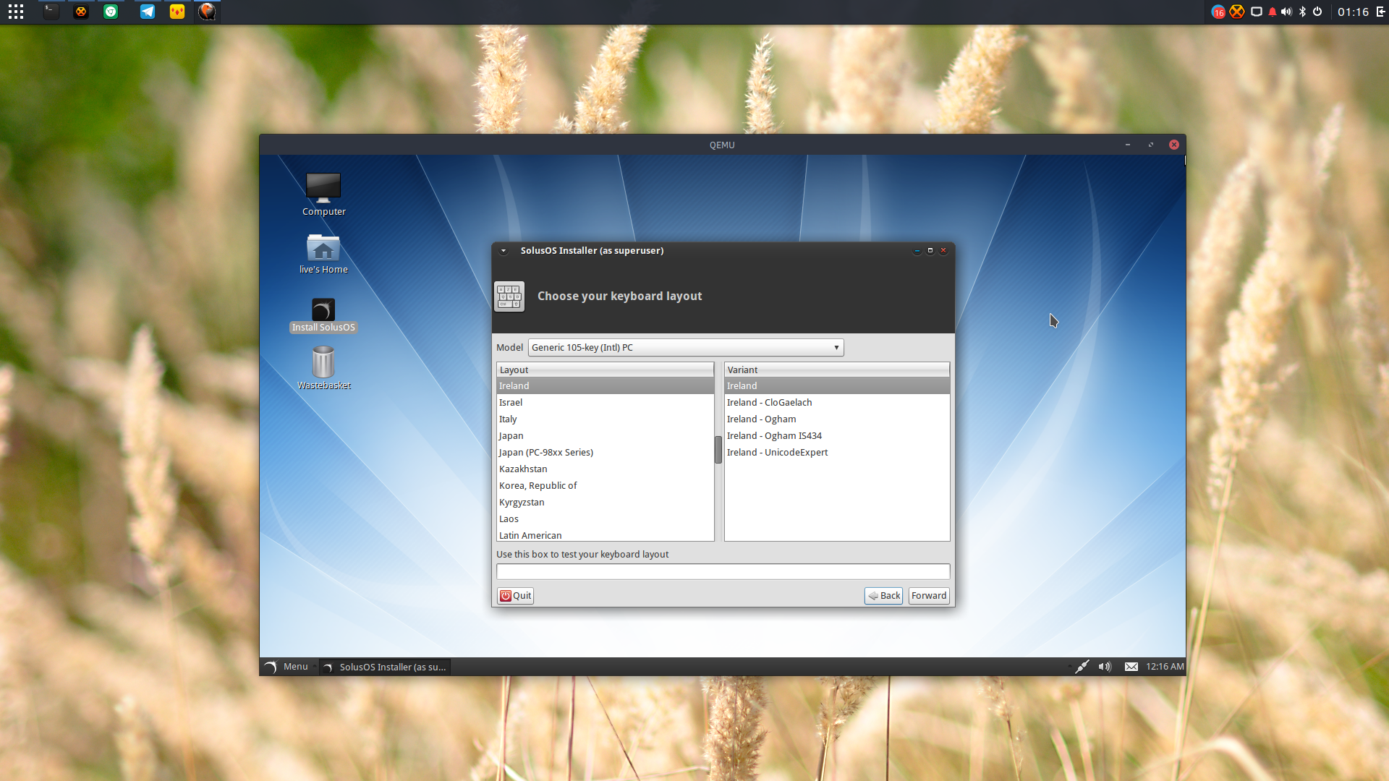The image size is (1389, 781).
Task: Select Kyrgyzstan layout
Action: coord(605,503)
